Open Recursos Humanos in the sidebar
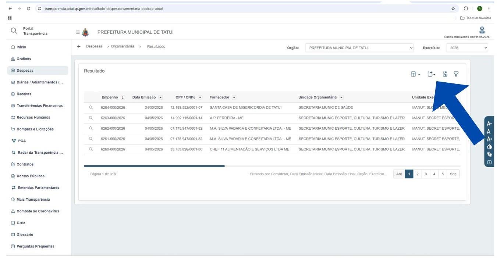The image size is (497, 258). pyautogui.click(x=37, y=118)
